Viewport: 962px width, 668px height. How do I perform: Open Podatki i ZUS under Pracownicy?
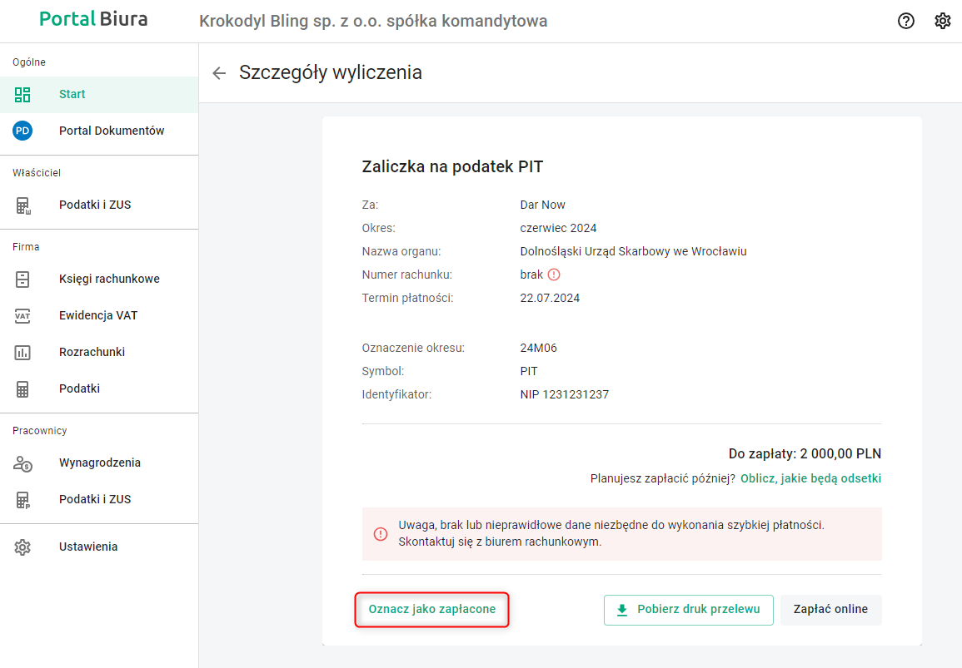pos(95,499)
